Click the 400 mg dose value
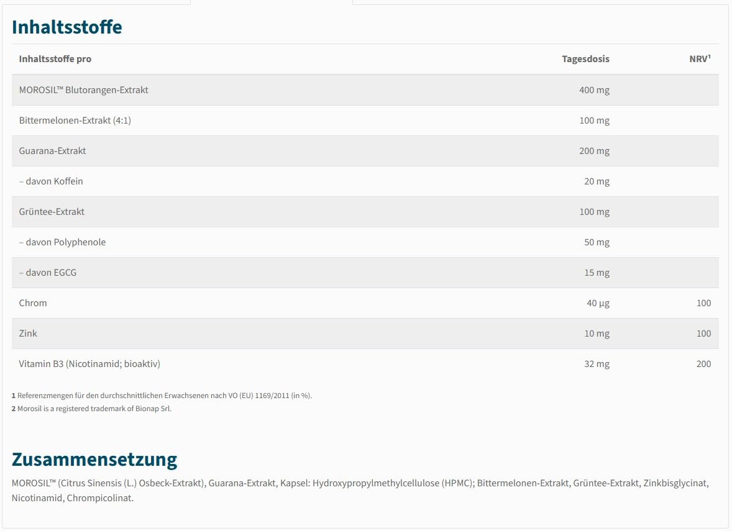Image resolution: width=732 pixels, height=531 pixels. [594, 90]
